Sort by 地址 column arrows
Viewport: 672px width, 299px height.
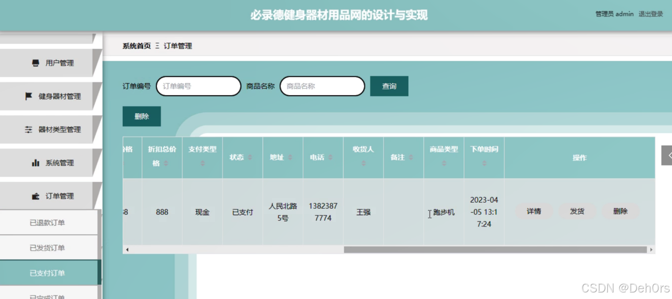click(290, 158)
